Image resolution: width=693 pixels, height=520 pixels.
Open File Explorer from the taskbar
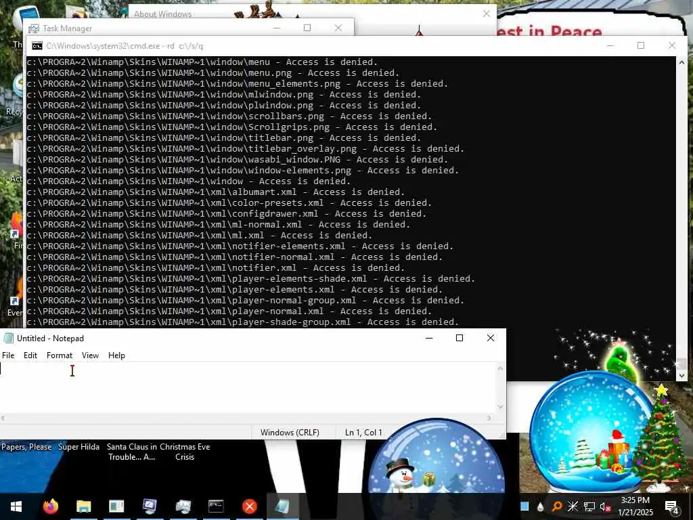[x=83, y=506]
